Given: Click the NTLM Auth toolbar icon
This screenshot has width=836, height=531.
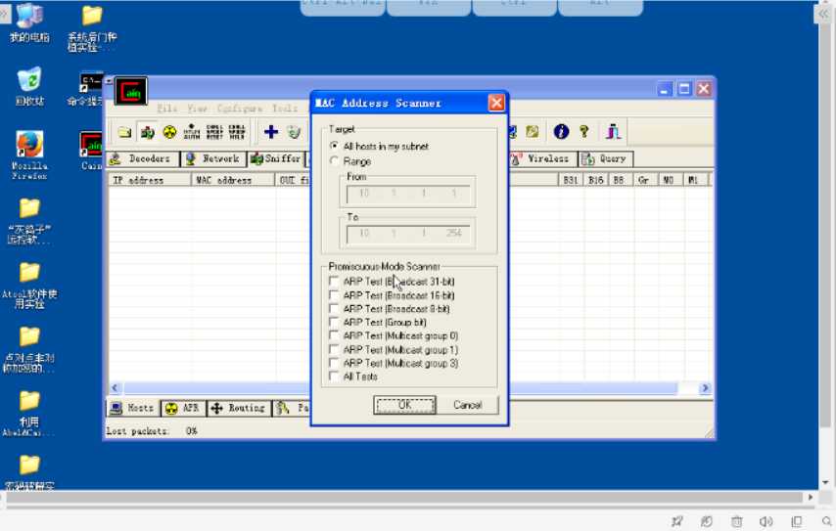Looking at the screenshot, I should pos(192,132).
